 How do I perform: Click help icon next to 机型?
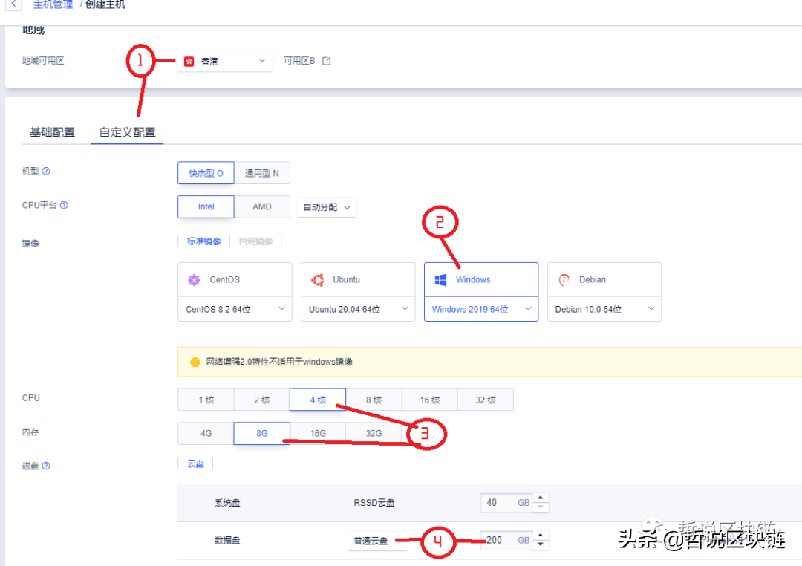pyautogui.click(x=46, y=171)
